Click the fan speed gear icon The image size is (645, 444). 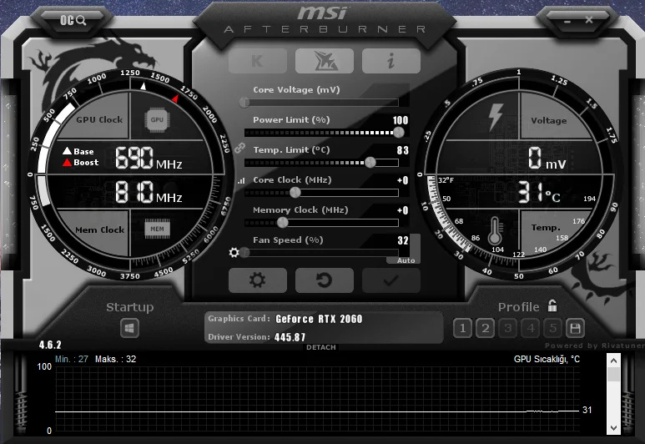pyautogui.click(x=234, y=252)
